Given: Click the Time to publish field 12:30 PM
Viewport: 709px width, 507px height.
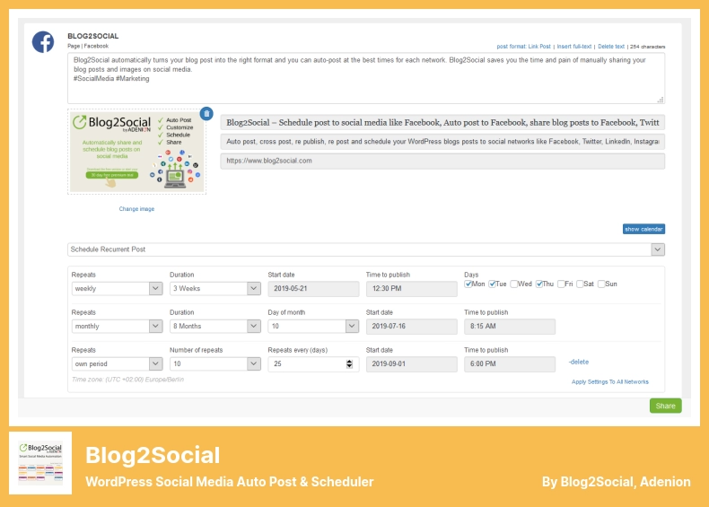Looking at the screenshot, I should (x=411, y=289).
